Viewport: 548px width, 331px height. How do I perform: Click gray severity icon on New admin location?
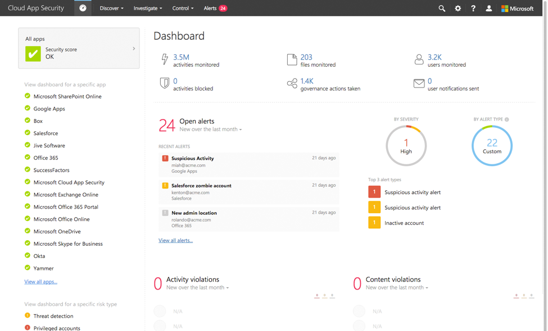[165, 213]
